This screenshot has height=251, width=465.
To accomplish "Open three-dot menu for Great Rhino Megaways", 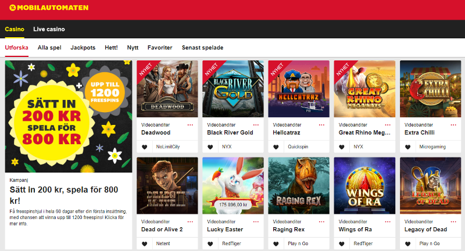I will (x=388, y=125).
